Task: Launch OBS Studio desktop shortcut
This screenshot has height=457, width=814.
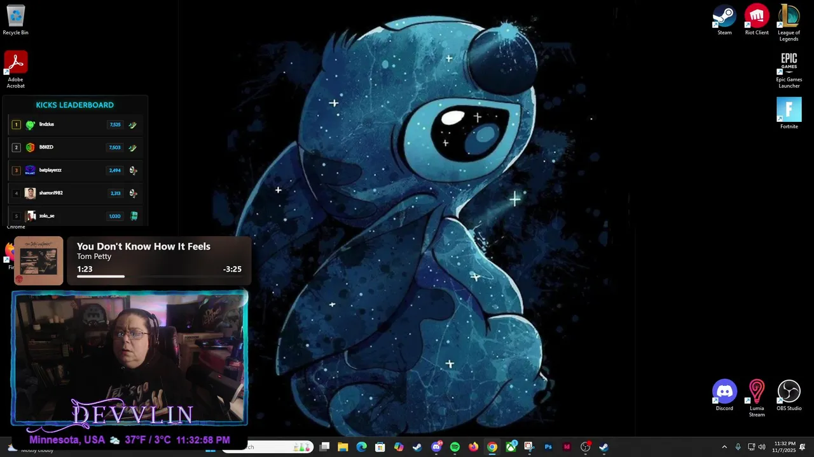Action: pos(789,395)
